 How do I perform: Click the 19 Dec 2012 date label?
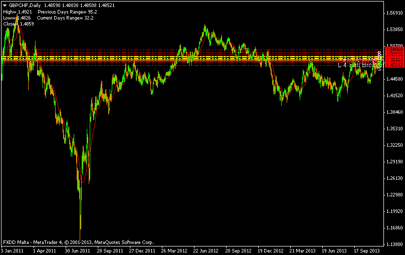(x=271, y=249)
